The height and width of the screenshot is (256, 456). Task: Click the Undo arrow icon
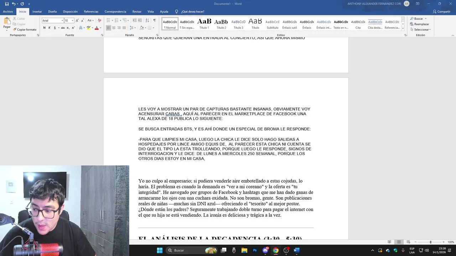coord(14,4)
